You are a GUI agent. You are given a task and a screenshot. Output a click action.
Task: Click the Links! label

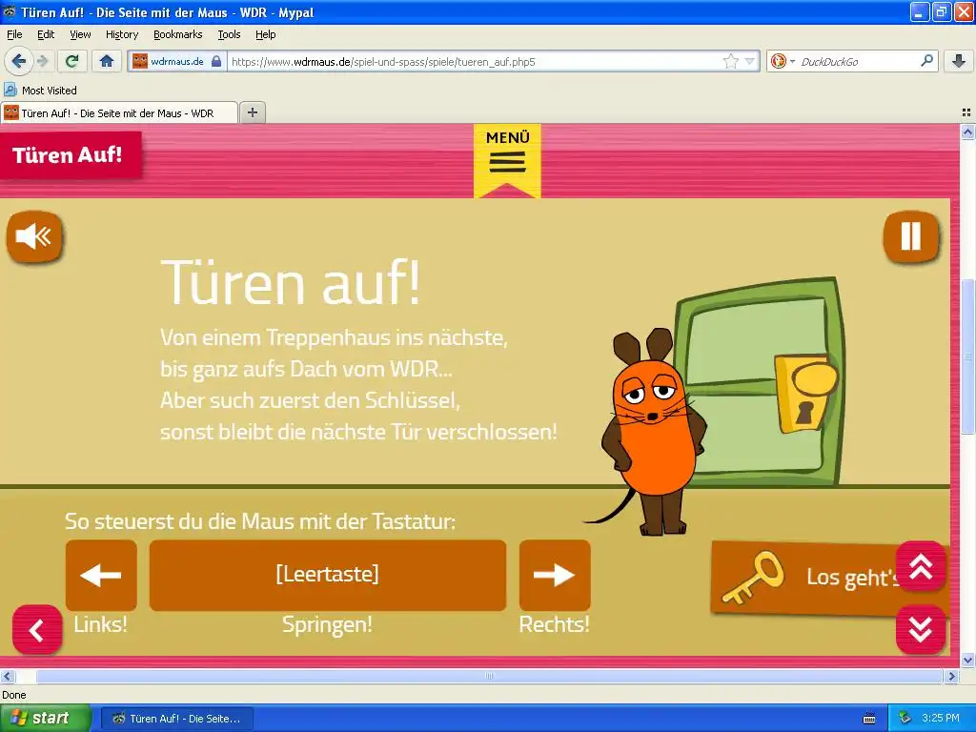[100, 623]
